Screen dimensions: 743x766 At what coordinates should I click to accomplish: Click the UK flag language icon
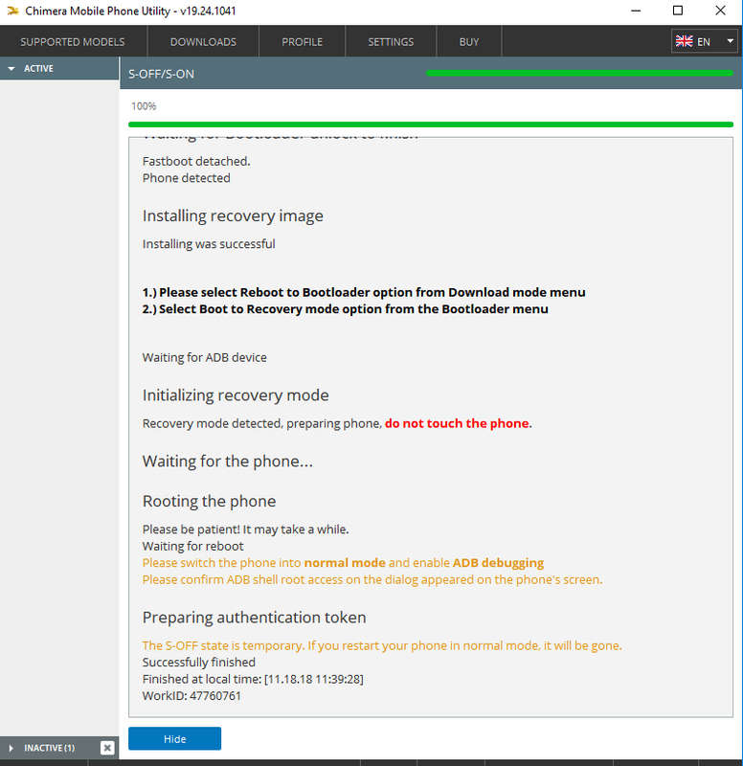tap(684, 41)
